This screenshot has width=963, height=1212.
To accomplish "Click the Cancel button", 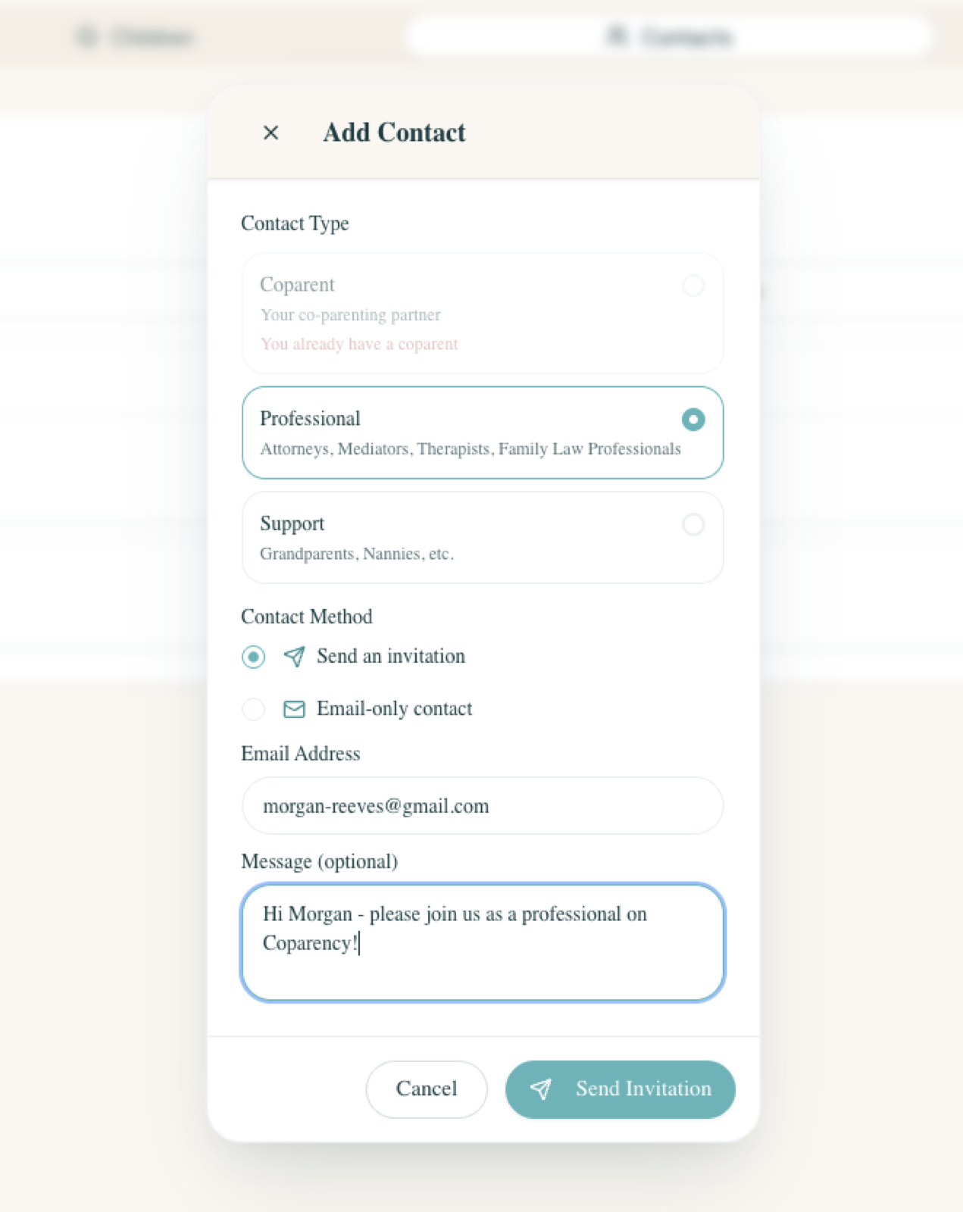I will (426, 1089).
